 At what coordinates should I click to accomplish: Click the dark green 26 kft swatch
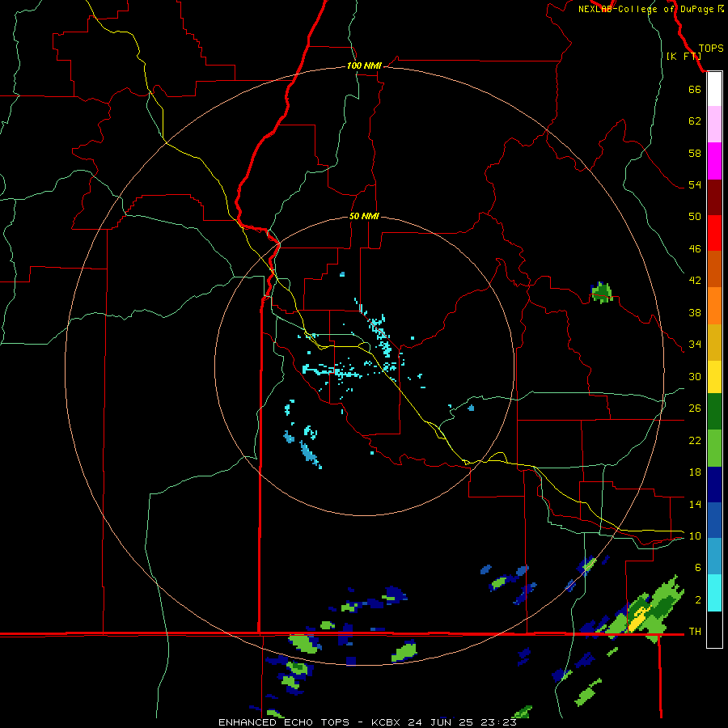[x=714, y=412]
